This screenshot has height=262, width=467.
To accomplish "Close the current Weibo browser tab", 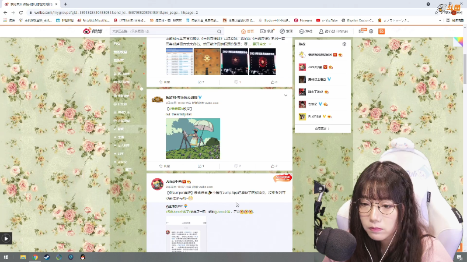I will pos(56,4).
